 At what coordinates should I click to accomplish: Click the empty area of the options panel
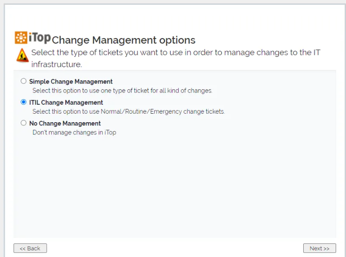[x=174, y=188]
